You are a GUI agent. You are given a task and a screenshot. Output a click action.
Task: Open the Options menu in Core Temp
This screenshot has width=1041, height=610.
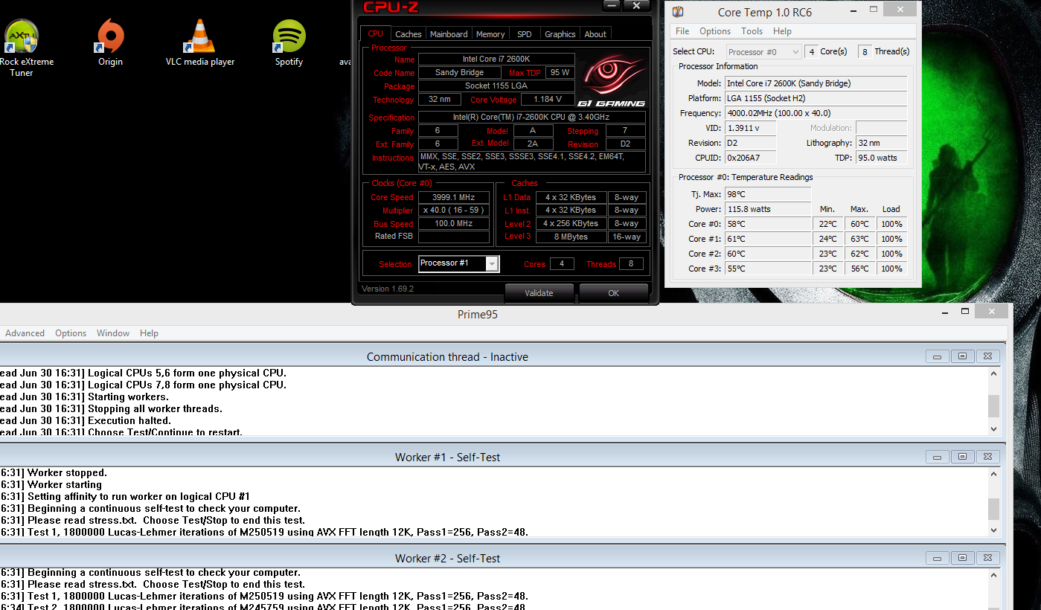click(x=715, y=31)
